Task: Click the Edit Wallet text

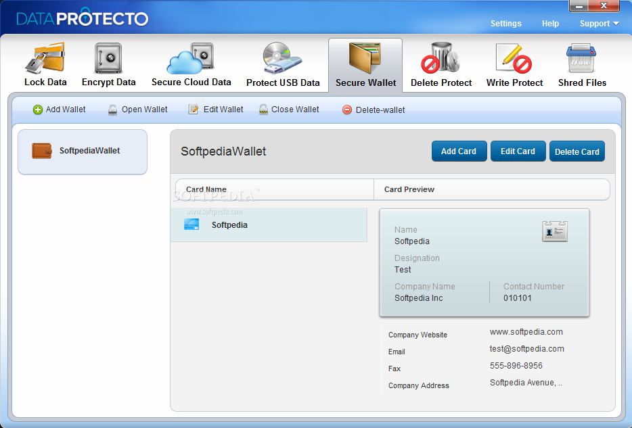Action: [x=223, y=110]
